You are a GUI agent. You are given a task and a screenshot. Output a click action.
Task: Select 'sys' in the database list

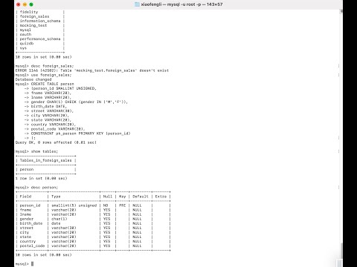click(x=23, y=48)
